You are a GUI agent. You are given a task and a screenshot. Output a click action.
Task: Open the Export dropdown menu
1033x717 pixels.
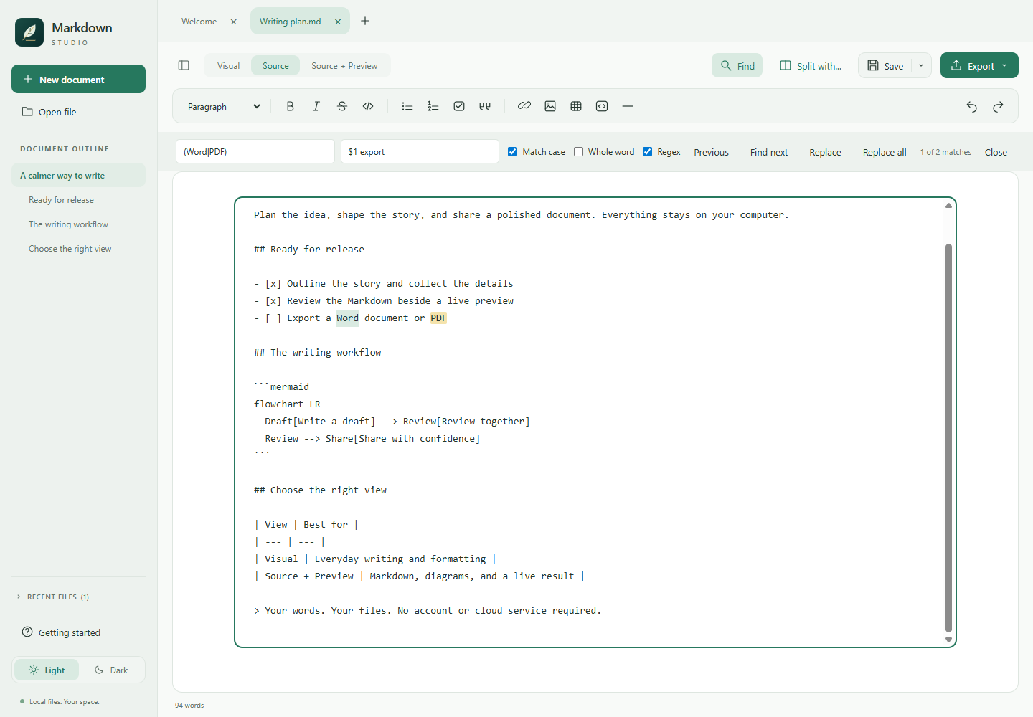click(x=979, y=66)
